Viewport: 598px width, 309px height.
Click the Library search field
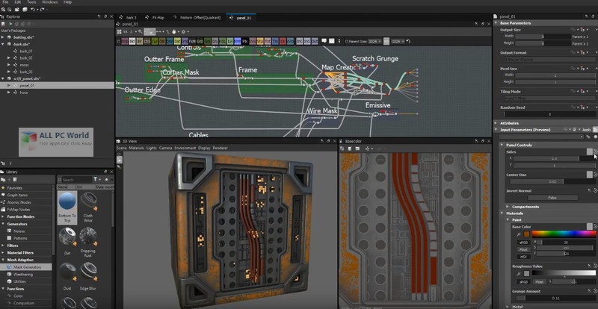[77, 179]
